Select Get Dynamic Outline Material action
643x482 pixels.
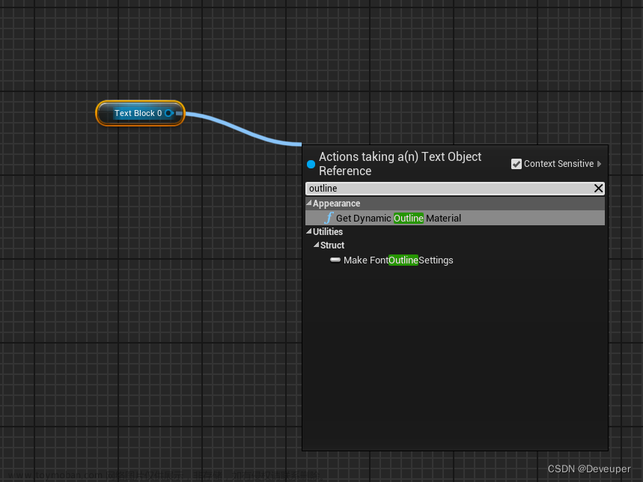point(455,218)
